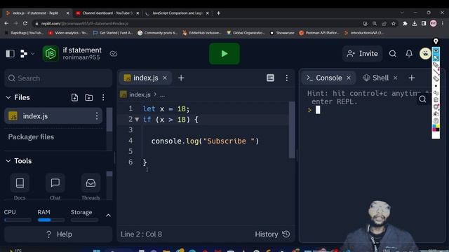Open a new browser tab
Screen dimensions: 449x252
click(x=218, y=13)
